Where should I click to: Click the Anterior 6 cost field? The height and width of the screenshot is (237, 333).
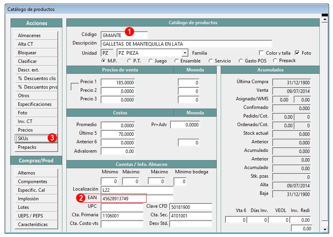pyautogui.click(x=118, y=143)
